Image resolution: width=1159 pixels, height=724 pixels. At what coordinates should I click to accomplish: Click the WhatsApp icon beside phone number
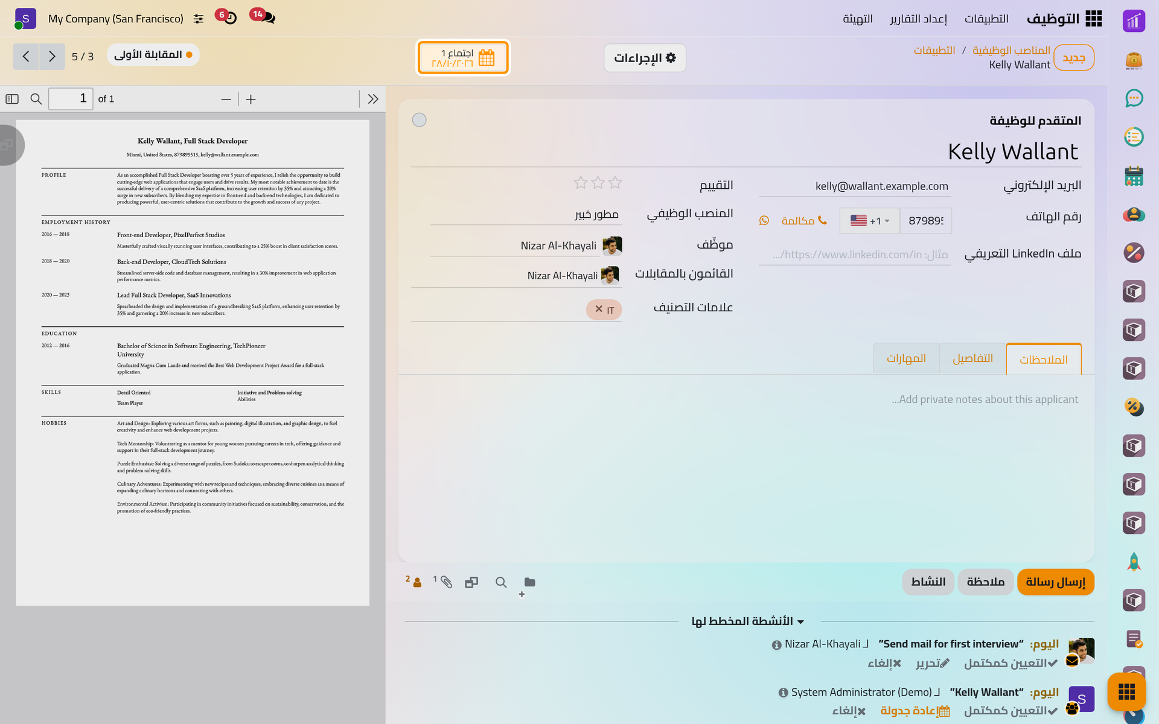point(764,221)
